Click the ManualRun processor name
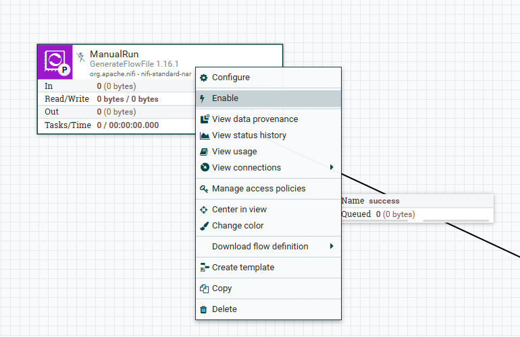Image resolution: width=520 pixels, height=337 pixels. (114, 55)
